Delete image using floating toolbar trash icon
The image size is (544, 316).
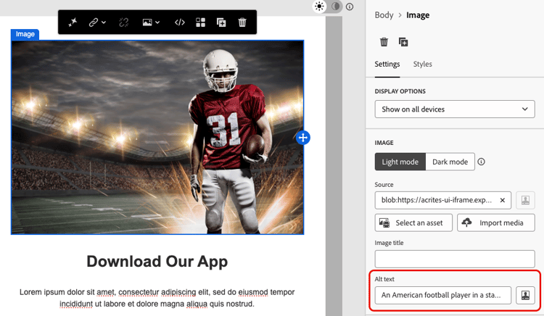click(242, 22)
